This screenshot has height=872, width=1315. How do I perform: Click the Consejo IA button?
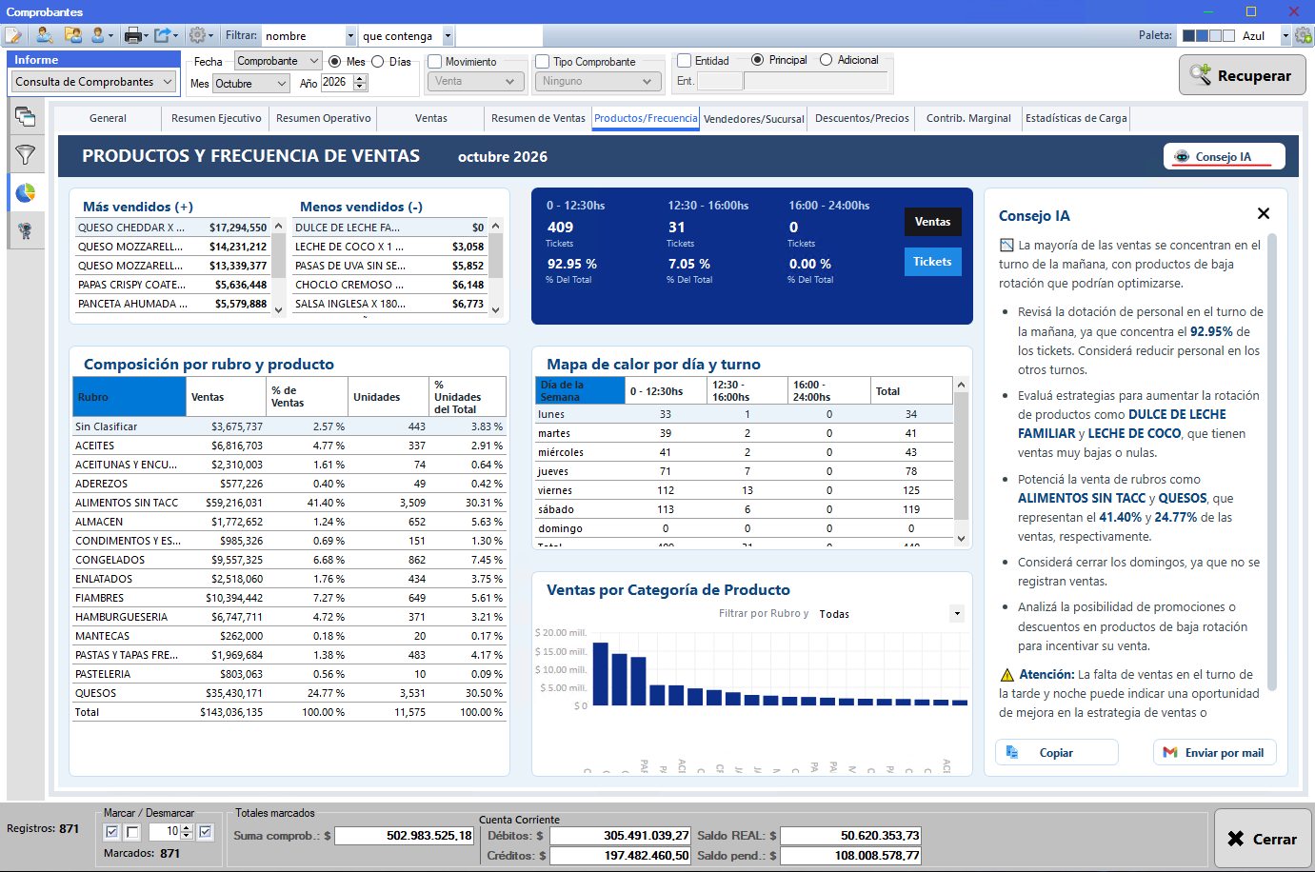pos(1225,156)
